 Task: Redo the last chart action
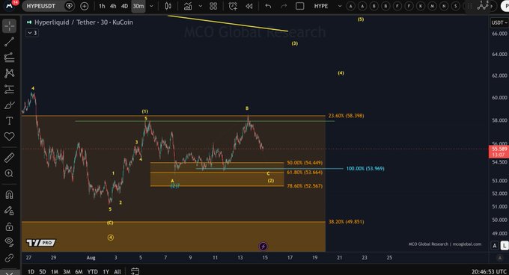click(284, 6)
